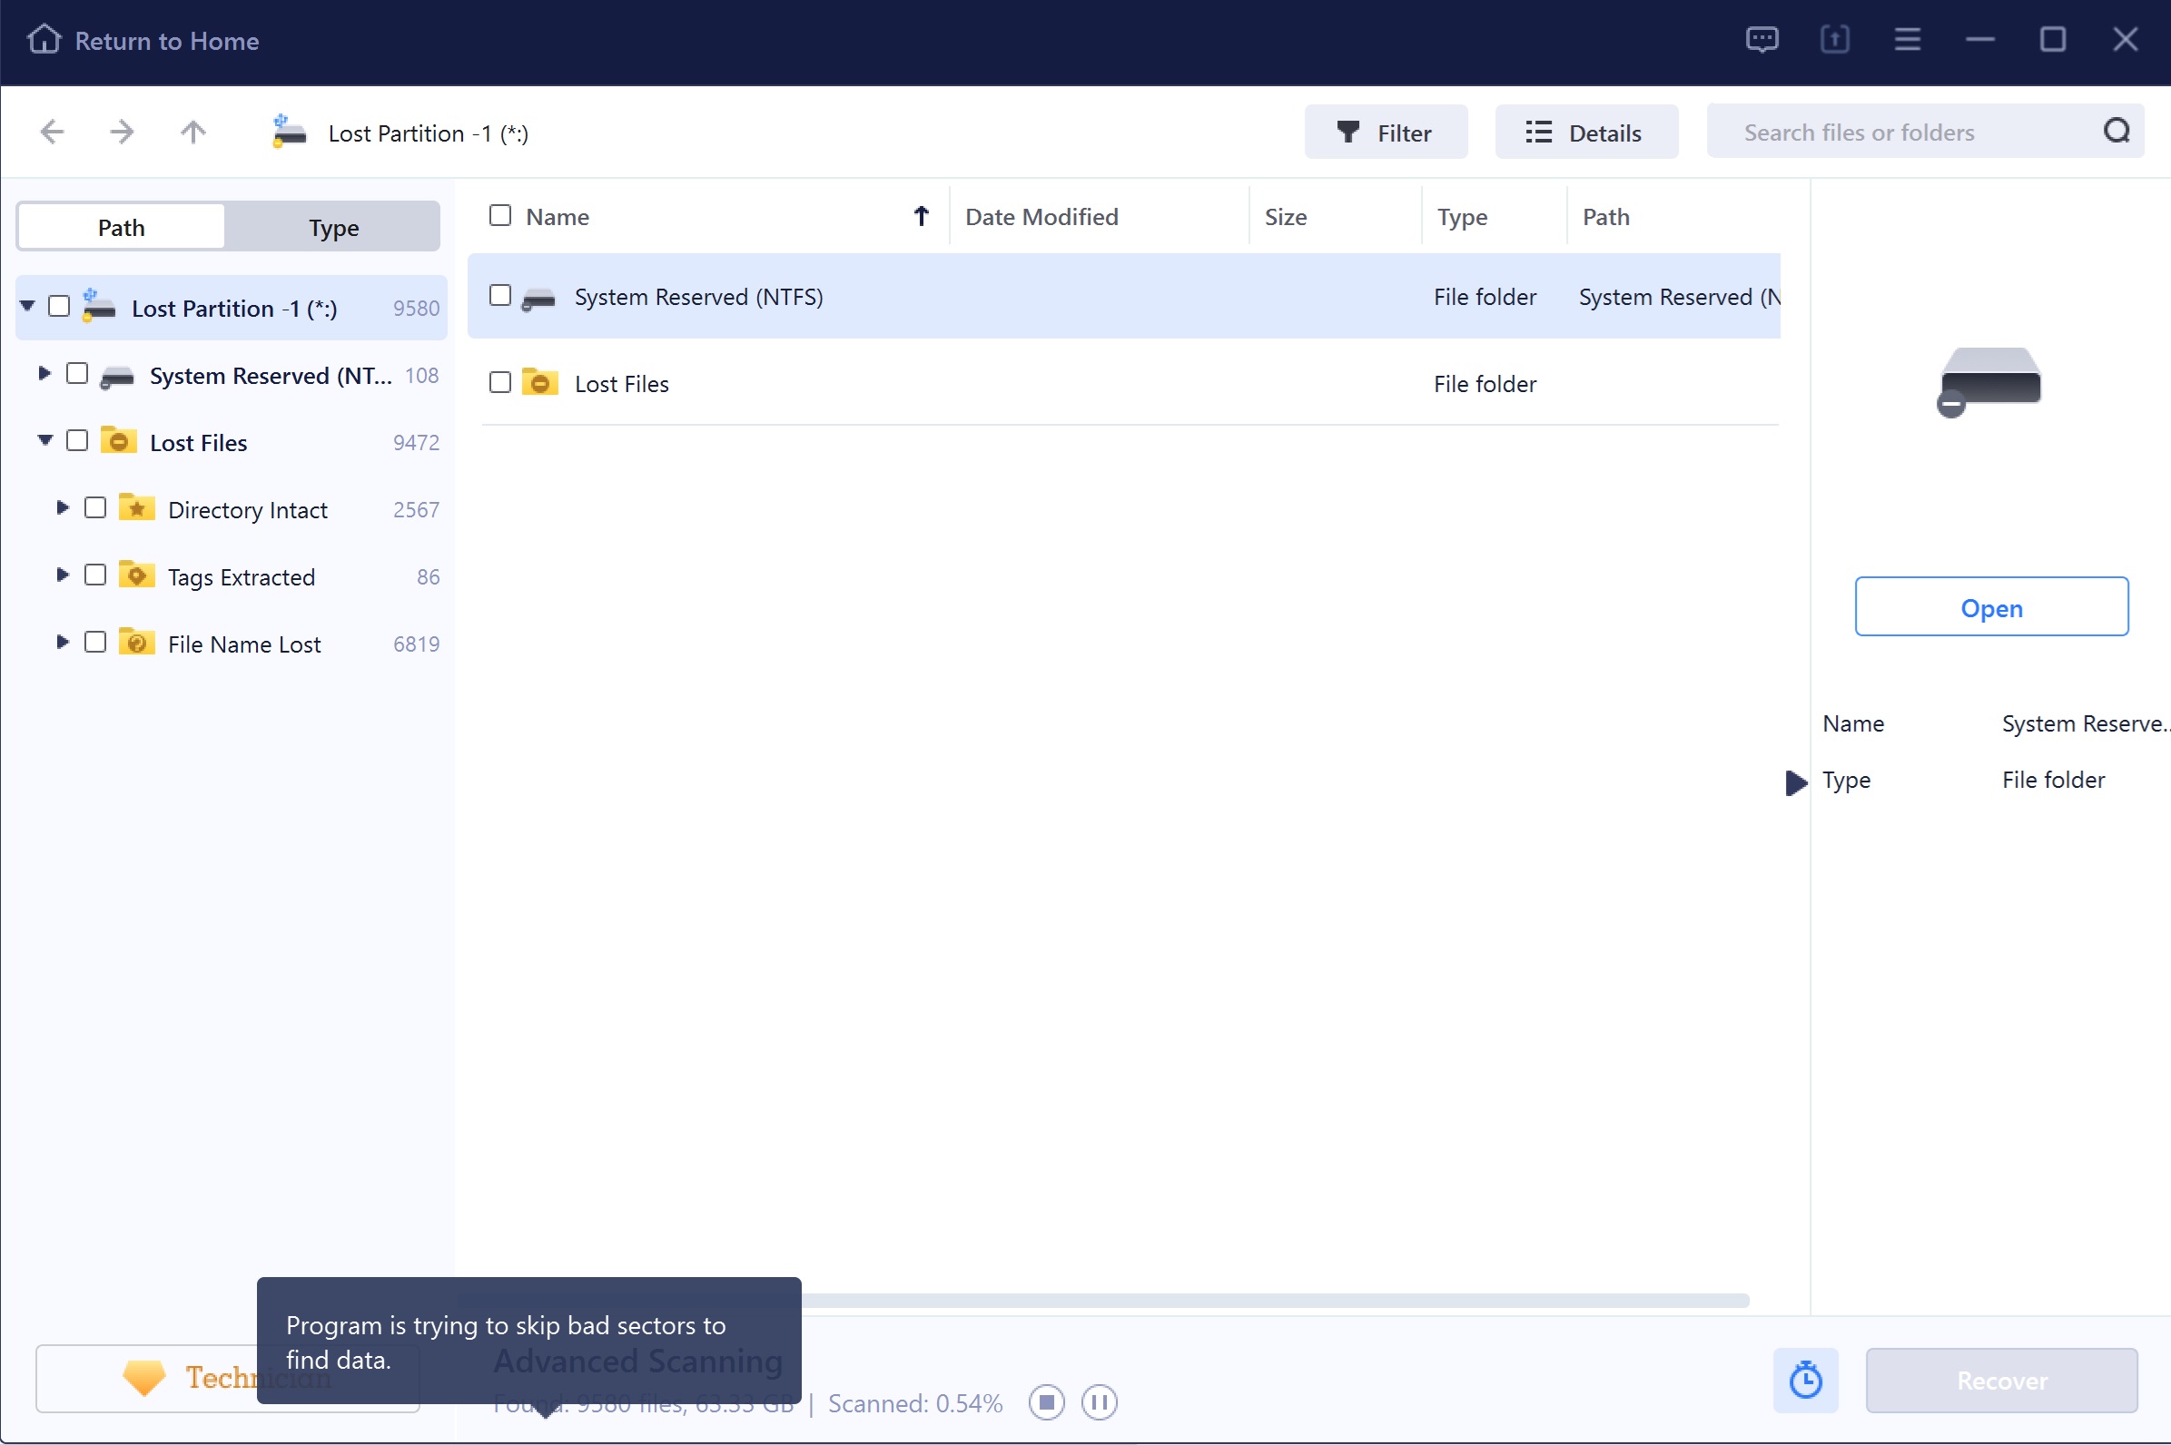Collapse the Lost Files tree node
This screenshot has height=1445, width=2171.
(x=45, y=439)
